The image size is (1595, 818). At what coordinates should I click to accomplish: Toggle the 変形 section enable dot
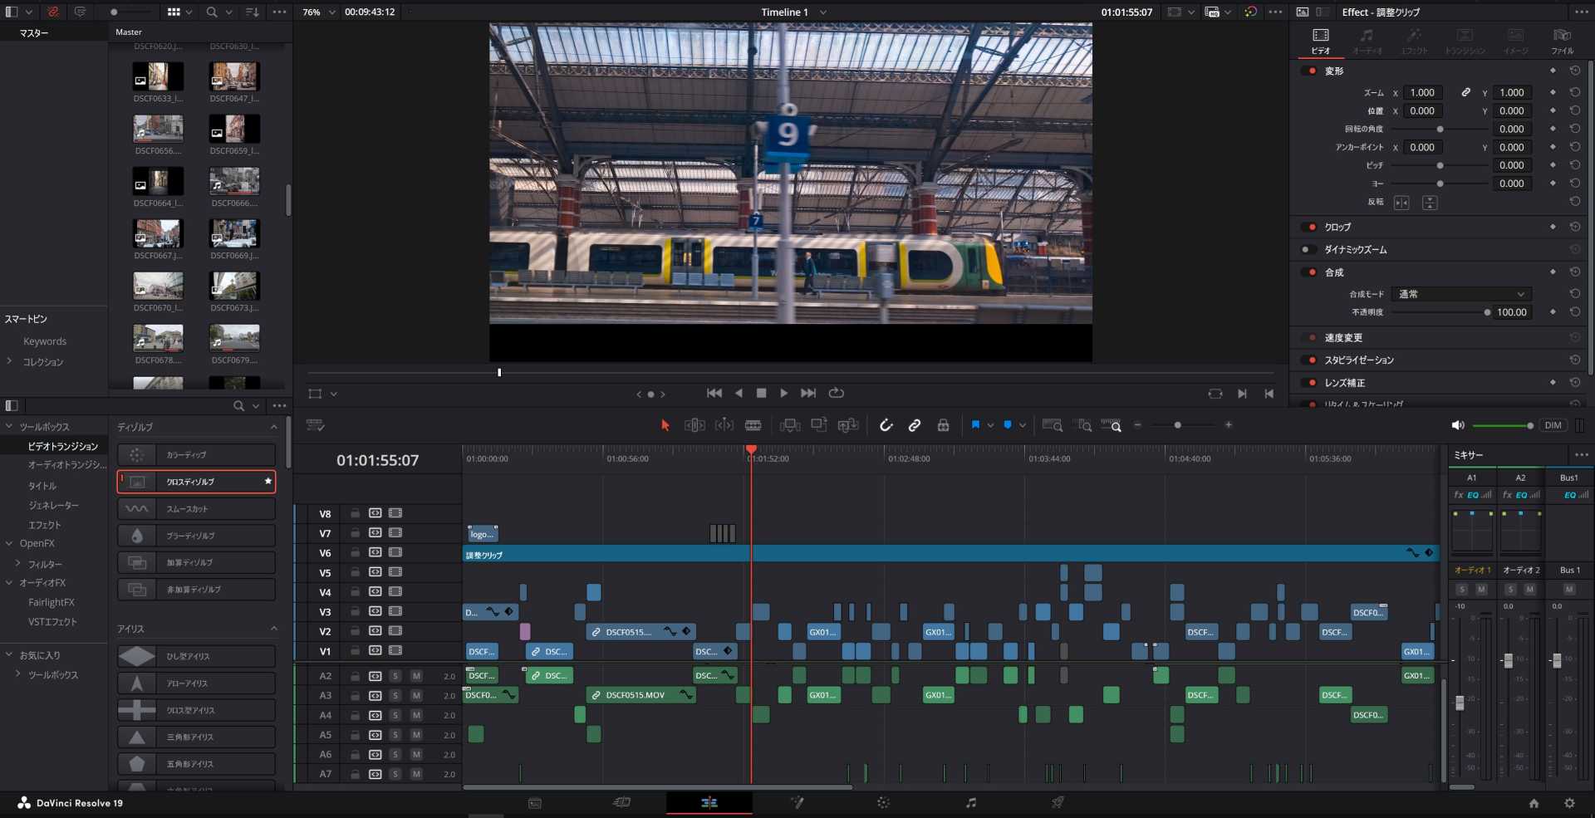1312,71
